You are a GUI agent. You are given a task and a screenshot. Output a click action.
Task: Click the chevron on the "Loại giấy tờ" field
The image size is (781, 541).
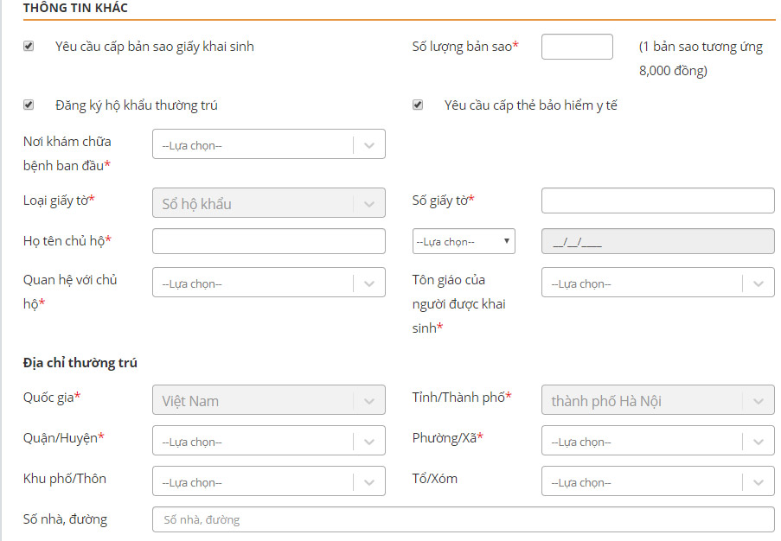point(372,202)
